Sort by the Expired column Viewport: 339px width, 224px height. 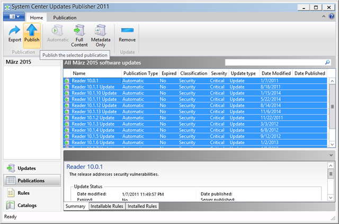(169, 73)
